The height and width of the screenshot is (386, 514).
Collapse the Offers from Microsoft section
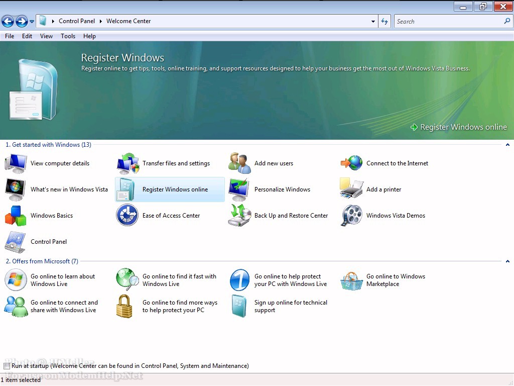pos(507,261)
